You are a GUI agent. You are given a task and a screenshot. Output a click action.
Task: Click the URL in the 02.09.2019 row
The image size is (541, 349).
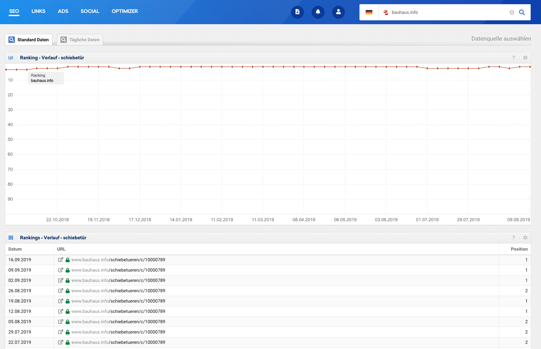(118, 280)
